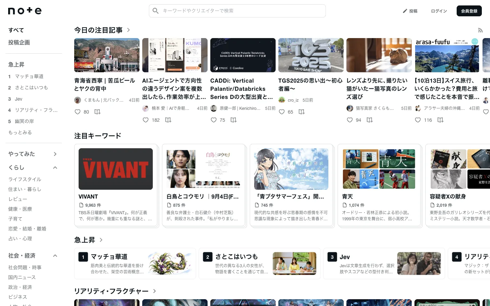Click the 投稿 pencil button
The height and width of the screenshot is (306, 490).
pyautogui.click(x=410, y=11)
